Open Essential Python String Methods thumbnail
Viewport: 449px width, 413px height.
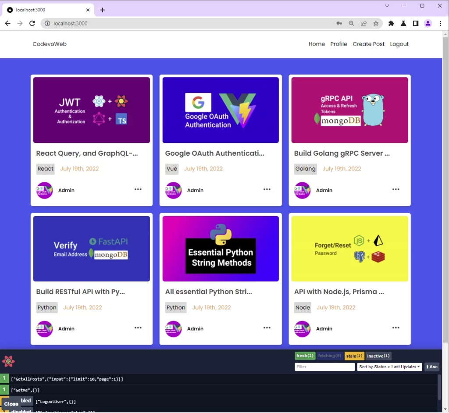point(221,249)
